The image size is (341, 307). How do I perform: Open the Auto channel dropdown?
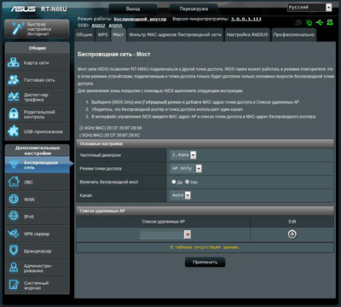(181, 195)
